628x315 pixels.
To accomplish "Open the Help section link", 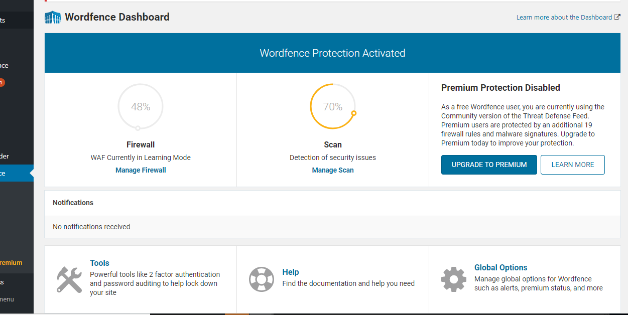I will tap(291, 272).
